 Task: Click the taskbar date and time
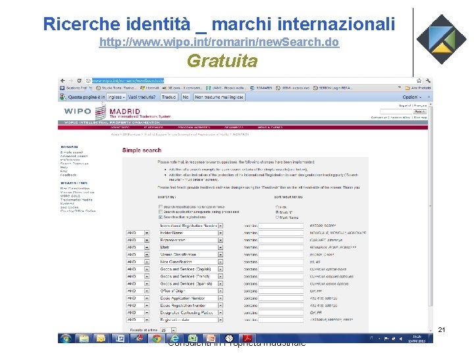[417, 339]
